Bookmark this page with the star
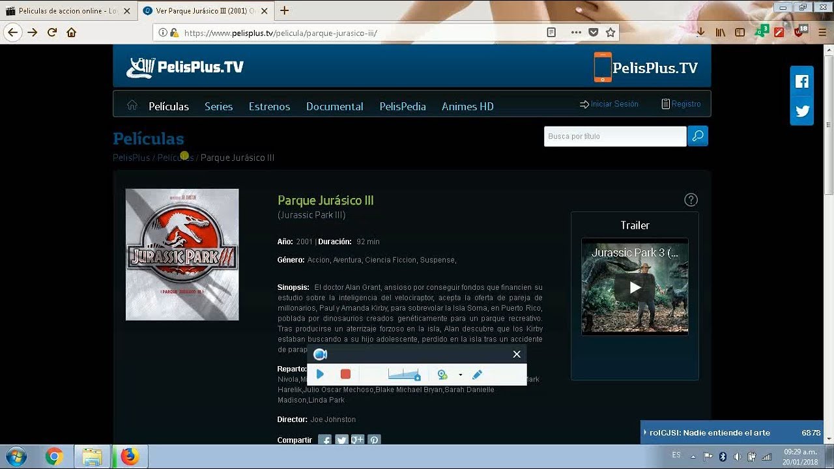834x469 pixels. click(x=611, y=32)
